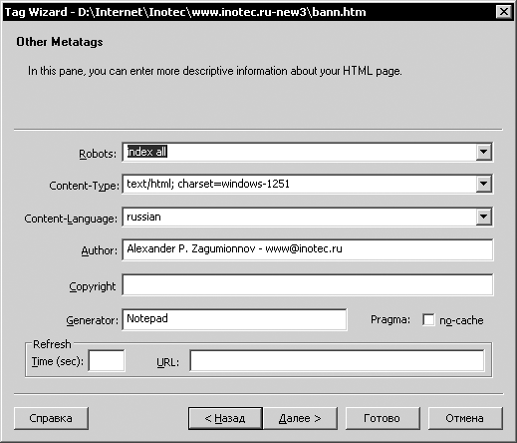Click the Generator field containing Notepad
The image size is (517, 443).
click(234, 319)
